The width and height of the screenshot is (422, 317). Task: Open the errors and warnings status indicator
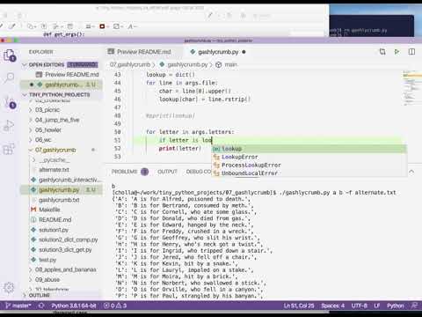pyautogui.click(x=115, y=306)
